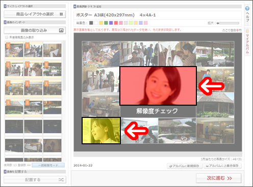
Task: Select poster photo of people viewing wall map
Action: tap(101, 80)
